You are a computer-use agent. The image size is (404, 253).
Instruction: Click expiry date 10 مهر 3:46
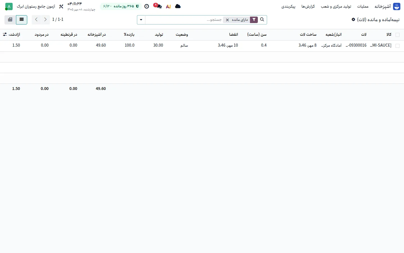pos(228,45)
